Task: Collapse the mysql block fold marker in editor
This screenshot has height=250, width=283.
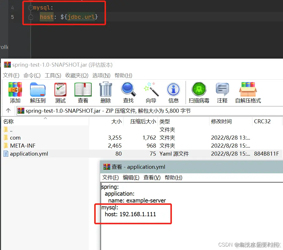Action: click(31, 8)
